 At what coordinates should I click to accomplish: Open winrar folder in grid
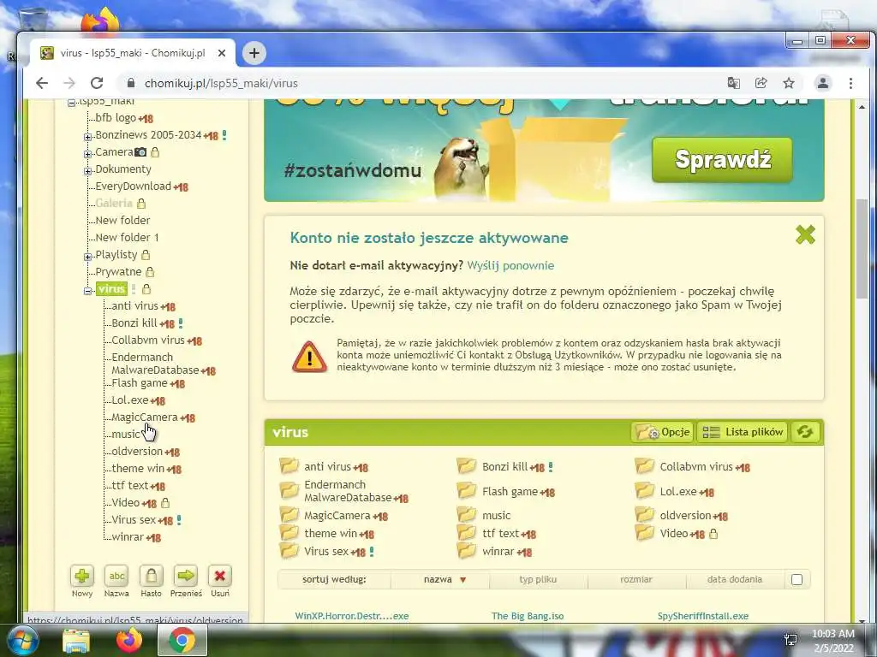pos(498,552)
